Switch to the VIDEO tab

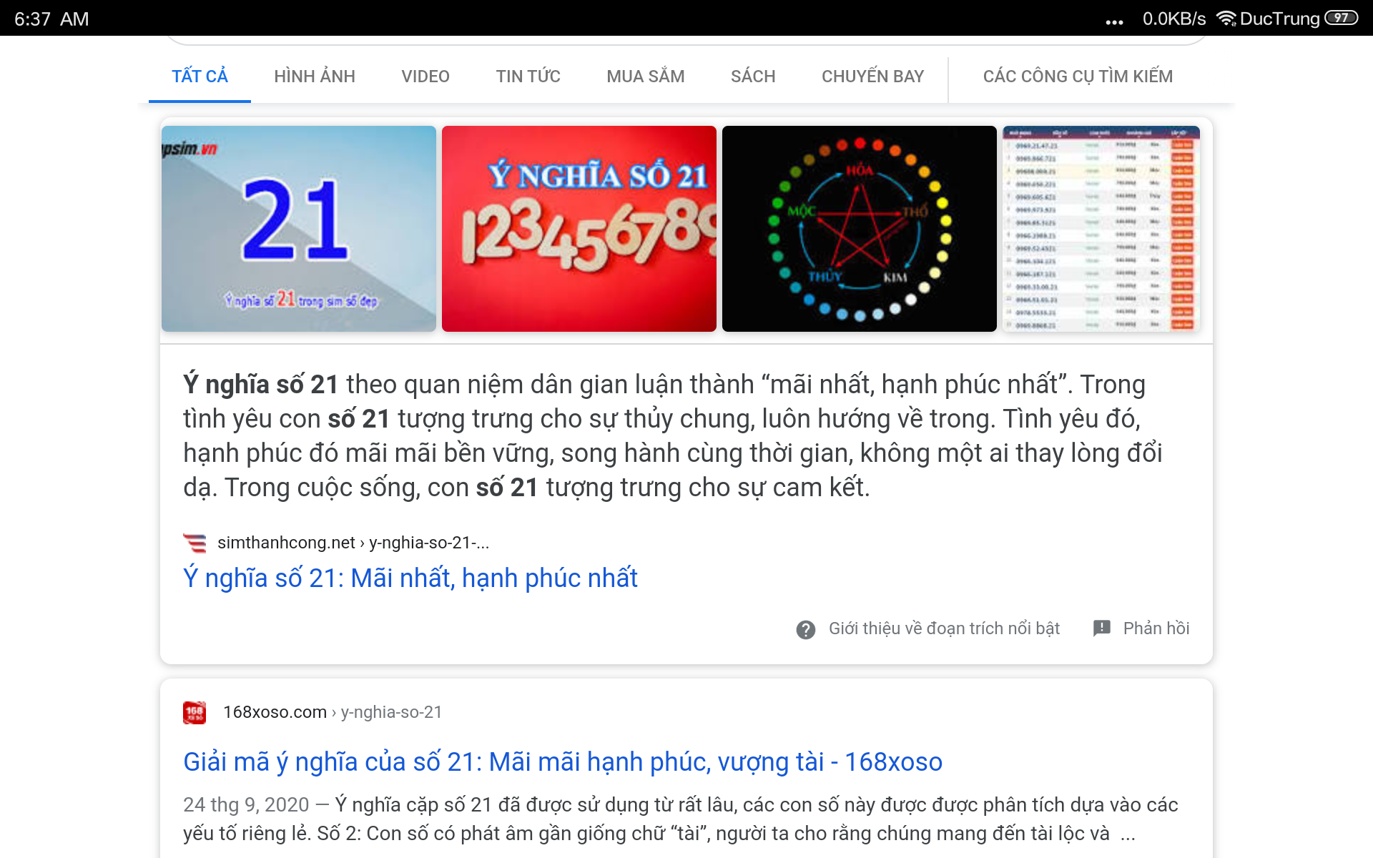[x=425, y=76]
